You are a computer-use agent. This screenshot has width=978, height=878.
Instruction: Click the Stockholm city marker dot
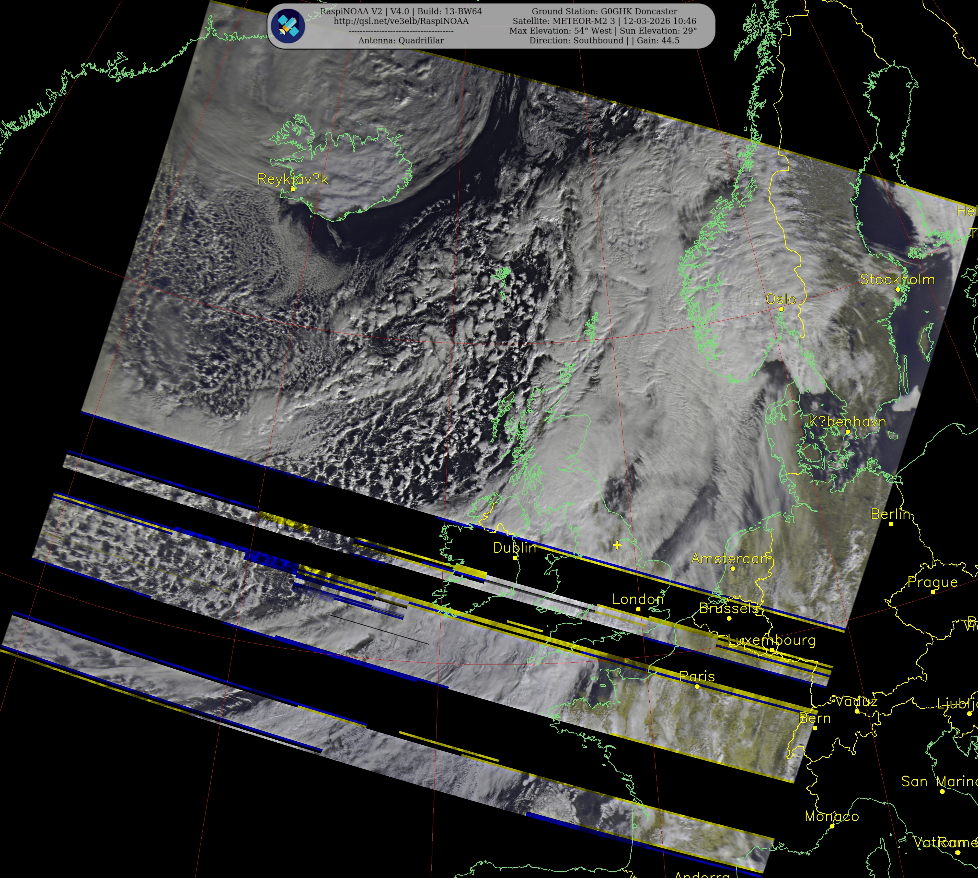[x=898, y=289]
